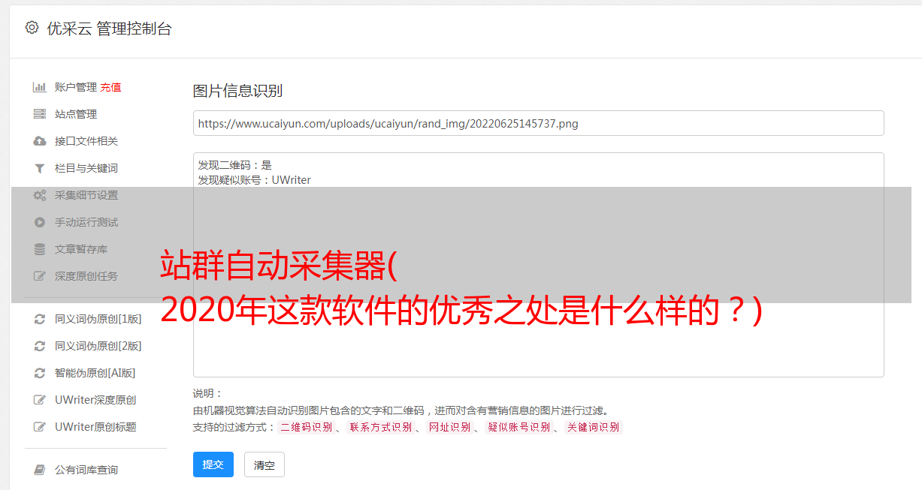Click the 清空 button
The image size is (922, 490).
(x=265, y=464)
